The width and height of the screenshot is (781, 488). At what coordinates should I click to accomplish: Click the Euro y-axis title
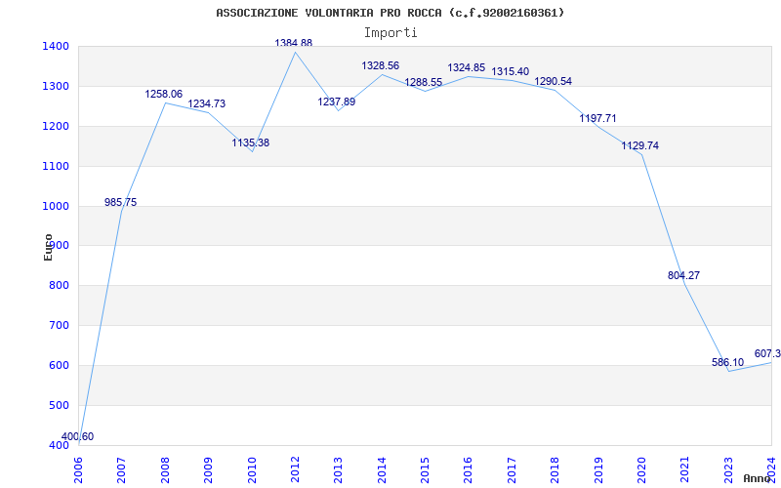(48, 248)
